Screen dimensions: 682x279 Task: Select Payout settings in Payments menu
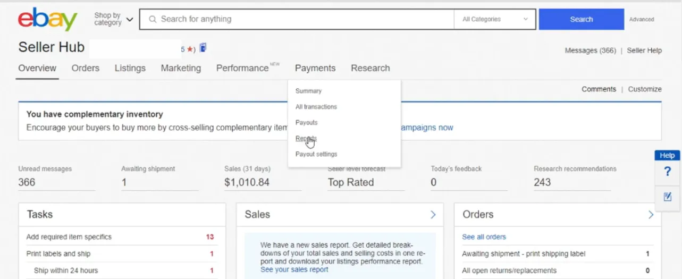(x=316, y=154)
